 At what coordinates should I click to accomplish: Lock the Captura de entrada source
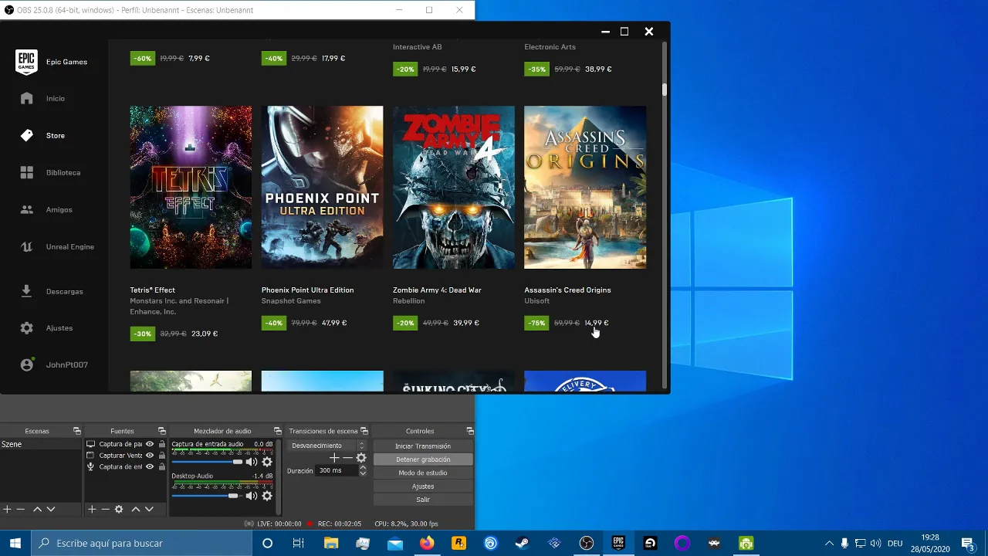161,466
